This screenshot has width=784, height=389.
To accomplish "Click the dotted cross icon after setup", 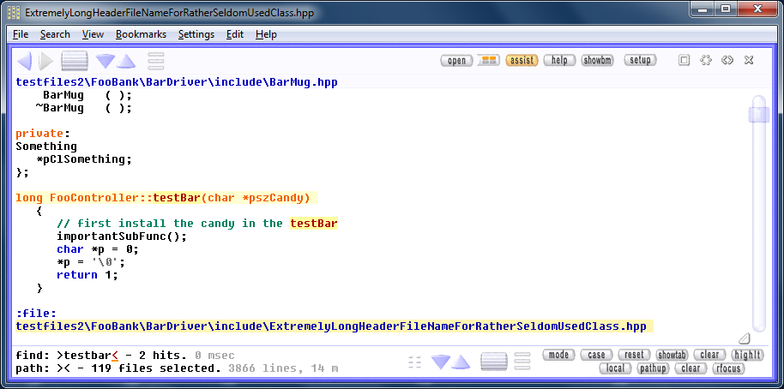I will click(x=706, y=60).
